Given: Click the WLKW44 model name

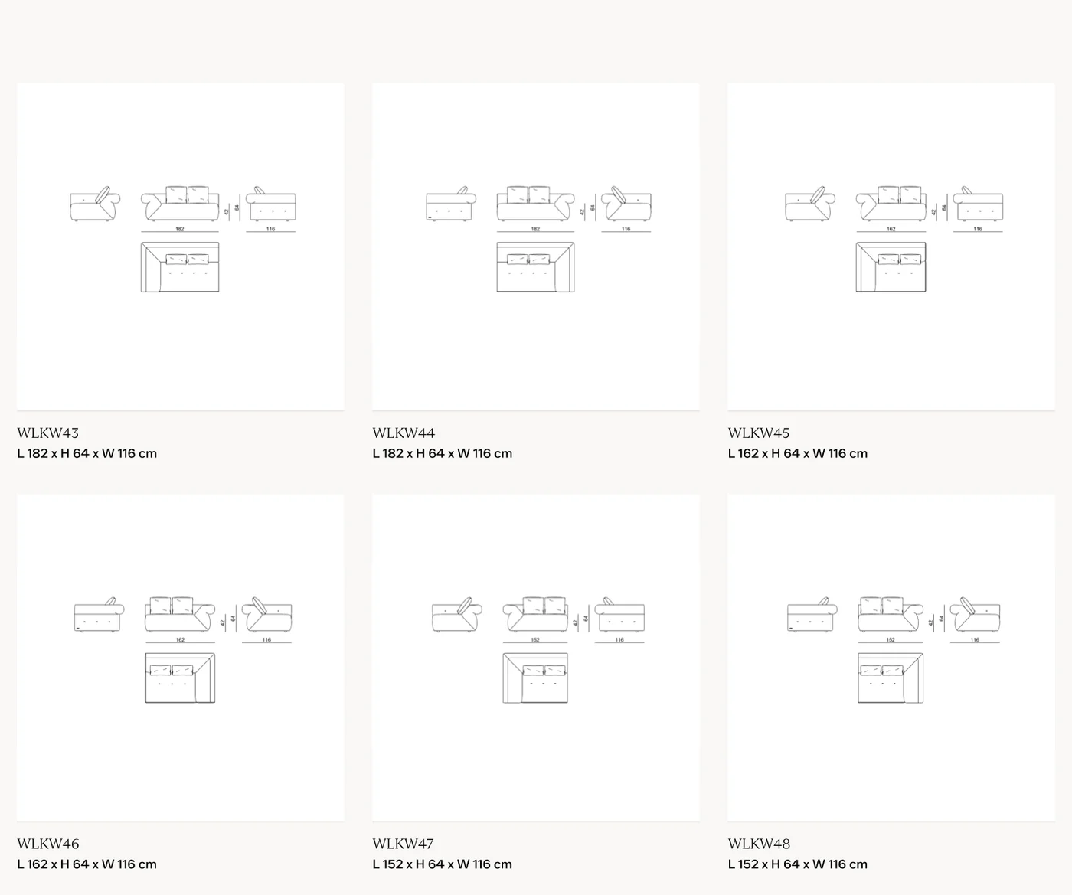Looking at the screenshot, I should [x=404, y=433].
